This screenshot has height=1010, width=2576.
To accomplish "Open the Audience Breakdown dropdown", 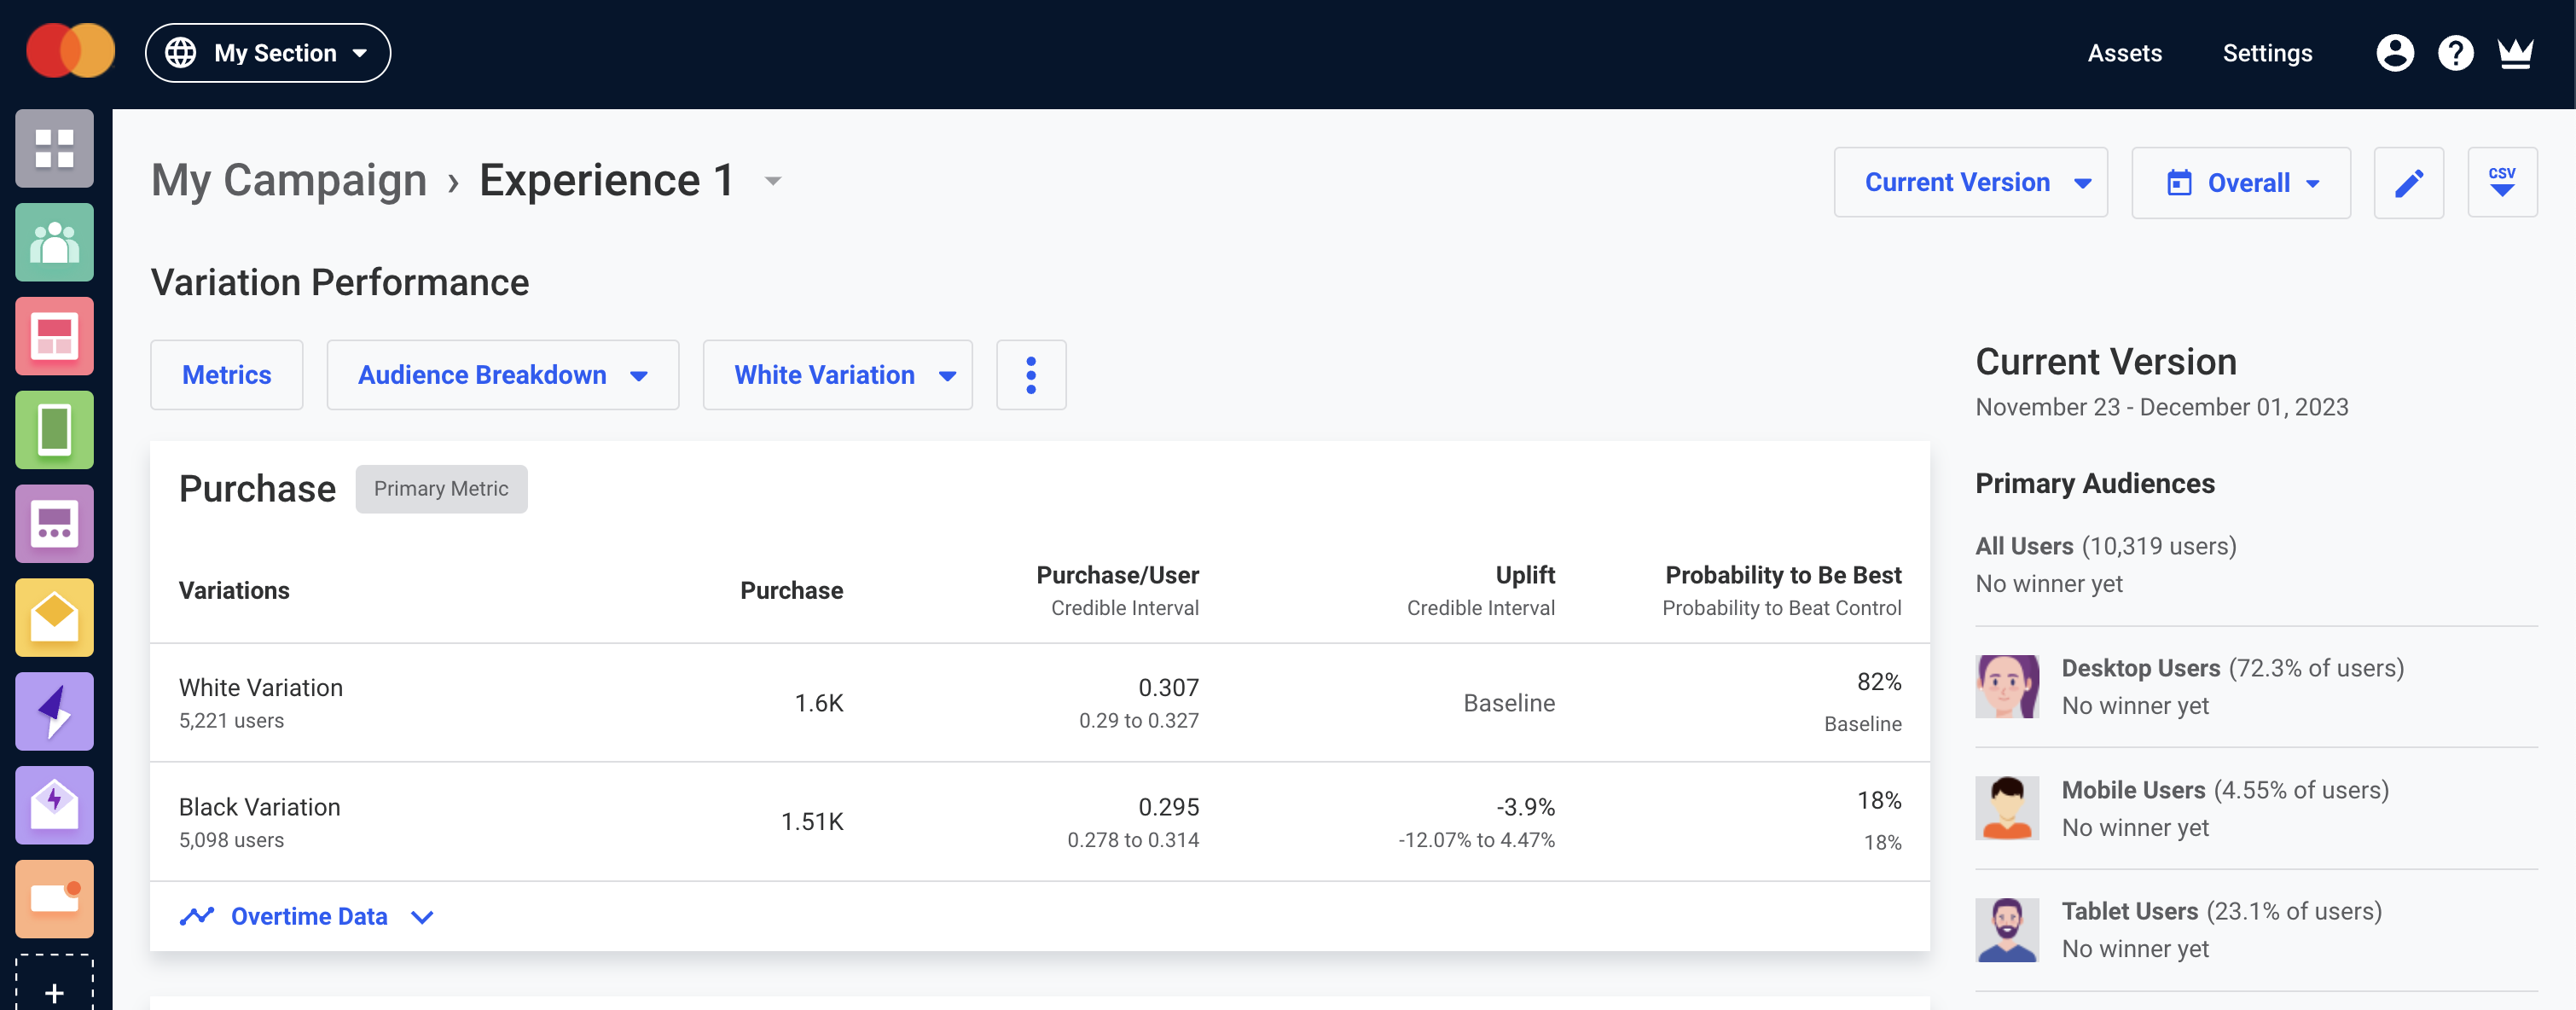I will coord(503,375).
